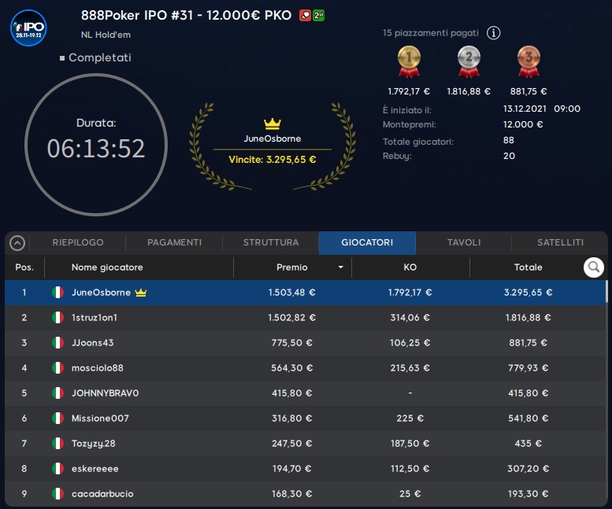Screen dimensions: 612x509
Task: Select player name JJoons43
Action: pyautogui.click(x=92, y=342)
